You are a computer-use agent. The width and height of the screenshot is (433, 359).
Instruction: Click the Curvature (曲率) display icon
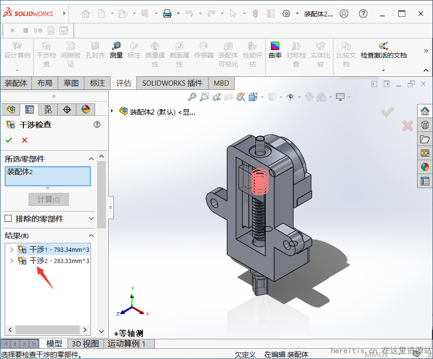pyautogui.click(x=275, y=50)
